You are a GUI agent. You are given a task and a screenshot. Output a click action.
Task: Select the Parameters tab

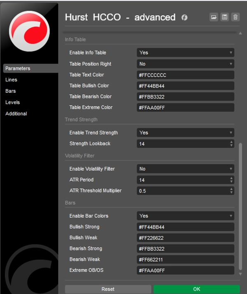(31, 68)
